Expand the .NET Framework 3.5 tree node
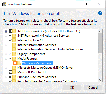This screenshot has height=94, width=106. click(6, 32)
